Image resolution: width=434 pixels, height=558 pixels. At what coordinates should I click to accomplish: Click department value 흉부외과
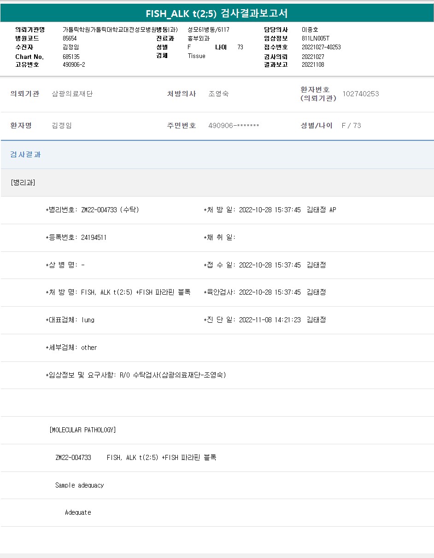coord(199,39)
